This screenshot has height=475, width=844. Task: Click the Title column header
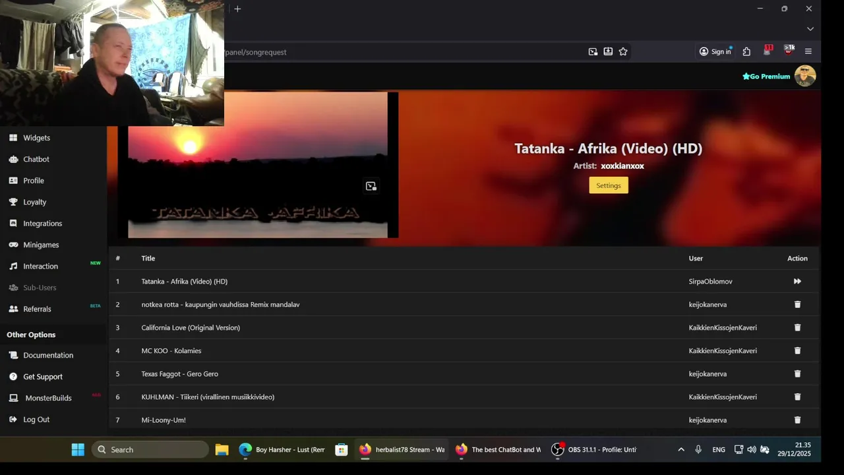click(x=148, y=258)
